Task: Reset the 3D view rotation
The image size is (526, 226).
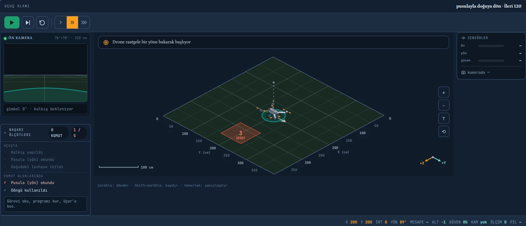Action: tap(444, 131)
